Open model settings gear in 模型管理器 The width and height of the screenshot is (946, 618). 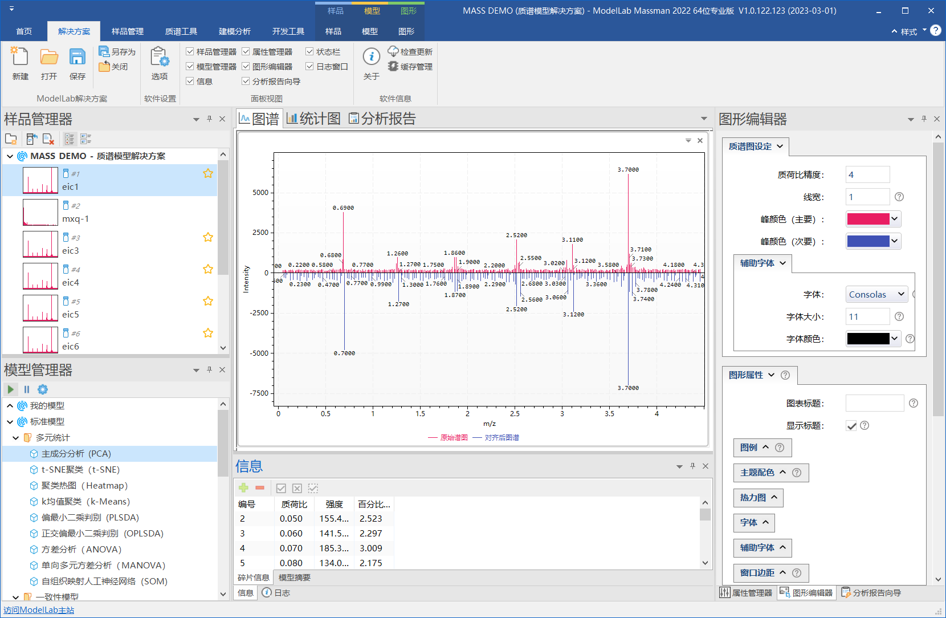click(43, 389)
